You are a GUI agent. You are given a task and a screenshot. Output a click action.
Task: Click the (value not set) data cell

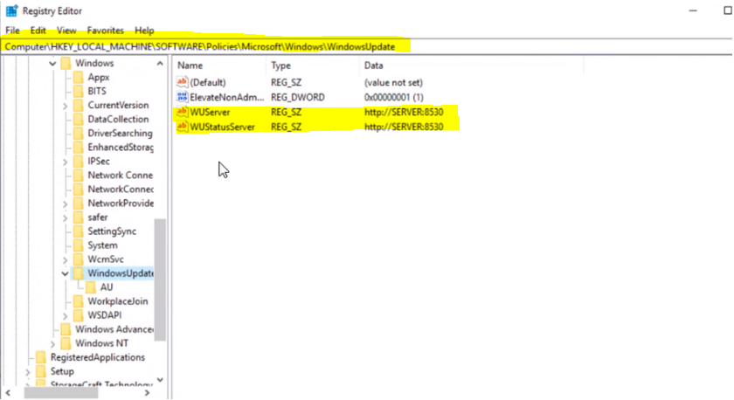pyautogui.click(x=393, y=82)
